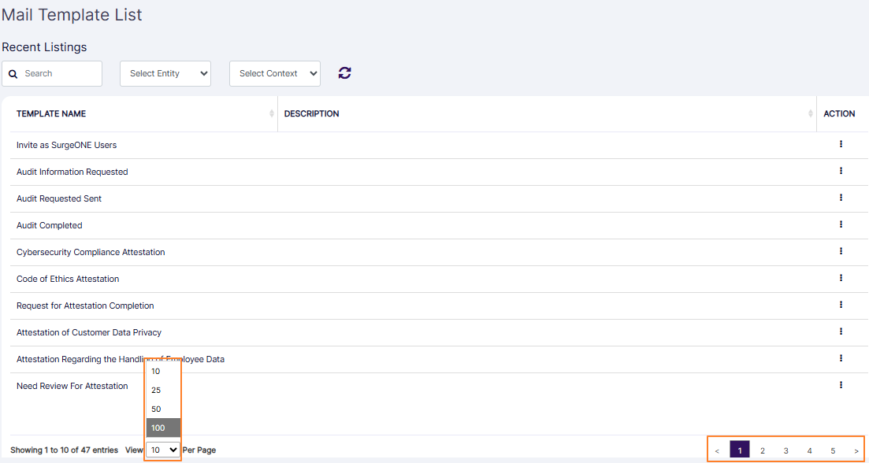Open actions menu for Audit Completed
Screen dimensions: 869x463
pos(841,224)
